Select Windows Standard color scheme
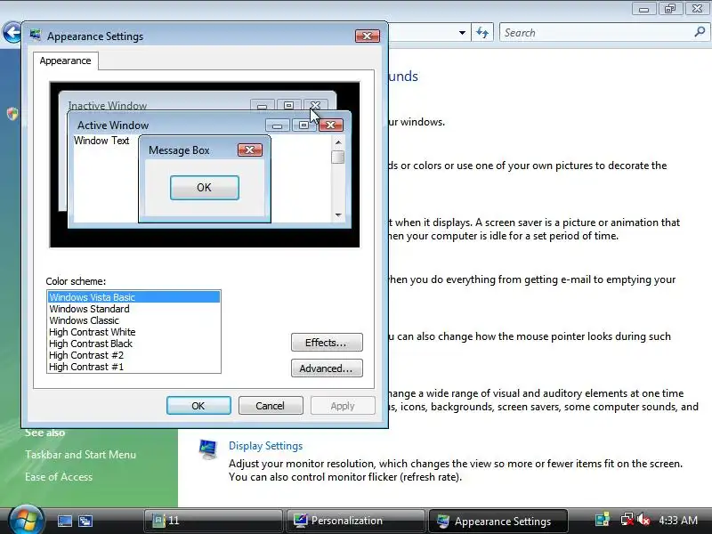This screenshot has width=712, height=534. [x=134, y=309]
